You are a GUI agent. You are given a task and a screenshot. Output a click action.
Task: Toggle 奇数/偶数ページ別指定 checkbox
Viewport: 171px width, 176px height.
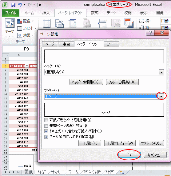[46, 120]
